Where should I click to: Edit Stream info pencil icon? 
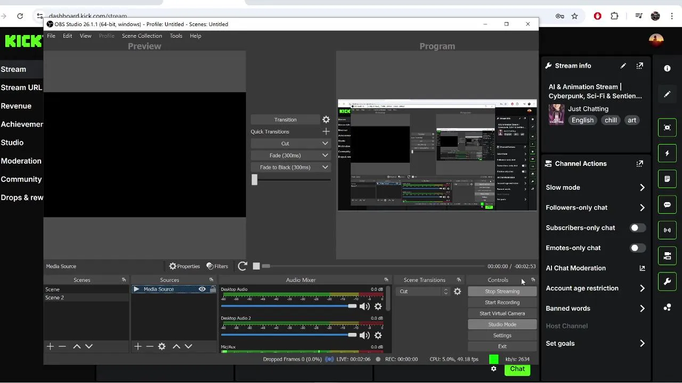pos(623,66)
